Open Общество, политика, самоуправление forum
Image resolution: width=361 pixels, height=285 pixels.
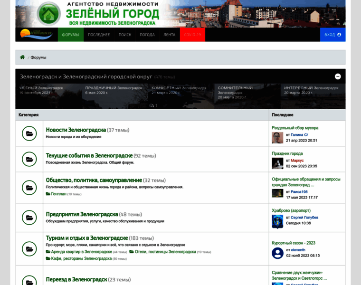(x=94, y=180)
